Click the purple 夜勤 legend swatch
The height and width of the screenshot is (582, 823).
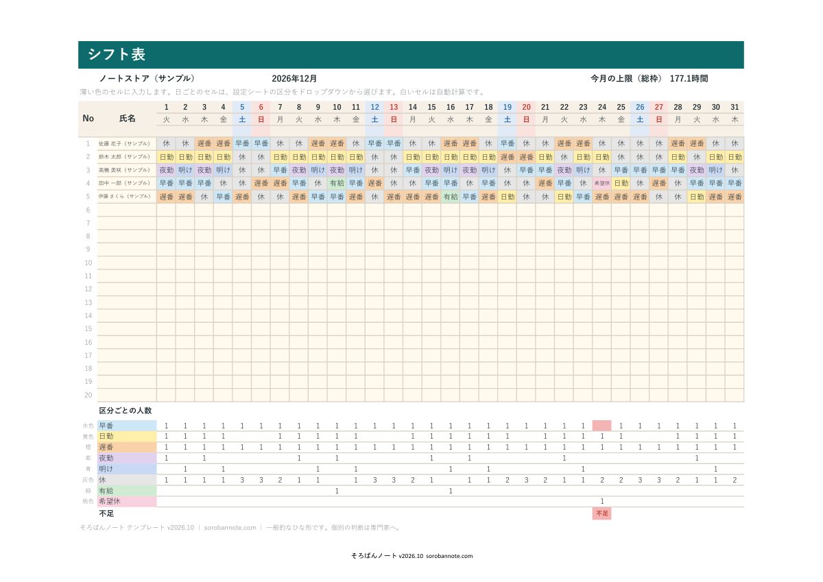click(127, 459)
